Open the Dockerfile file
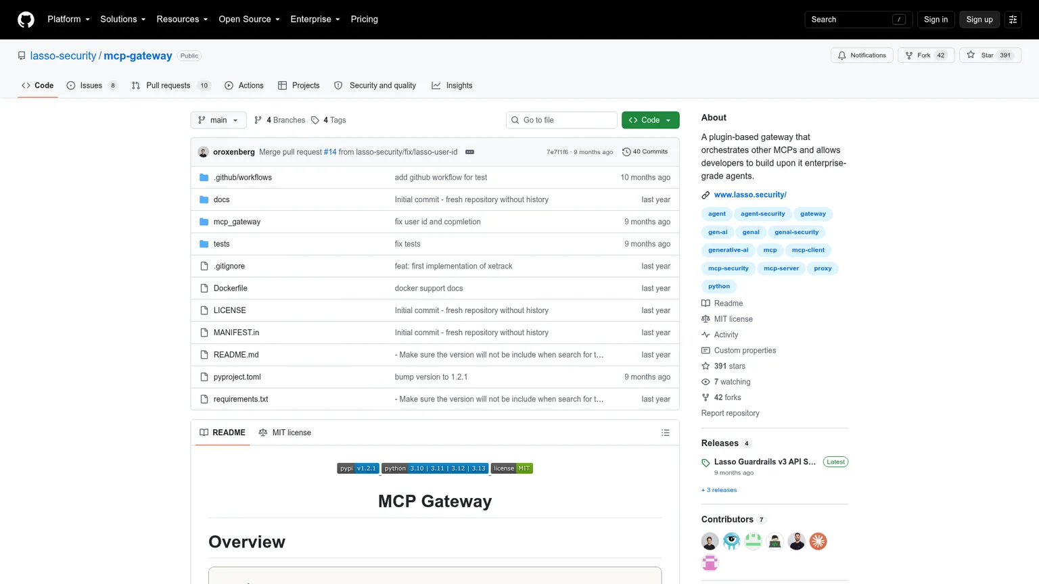This screenshot has height=584, width=1039. click(231, 289)
